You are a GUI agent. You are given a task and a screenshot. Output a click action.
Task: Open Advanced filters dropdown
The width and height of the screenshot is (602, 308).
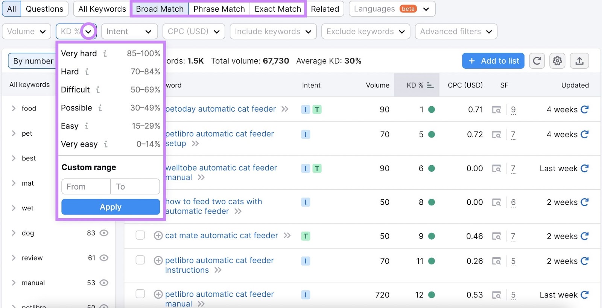[456, 32]
